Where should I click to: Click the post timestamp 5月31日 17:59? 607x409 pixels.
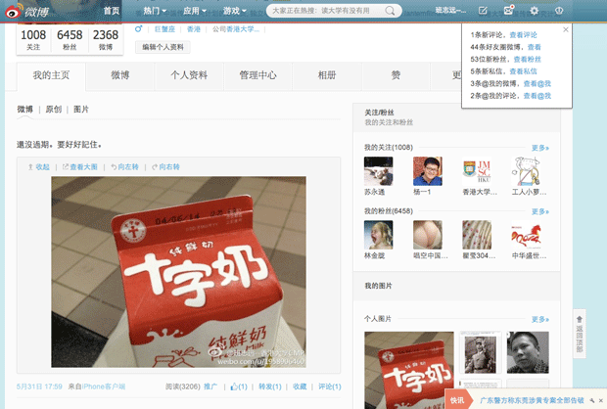click(x=39, y=386)
